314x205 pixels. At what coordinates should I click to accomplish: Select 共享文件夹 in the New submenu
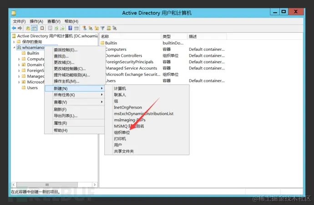147,151
